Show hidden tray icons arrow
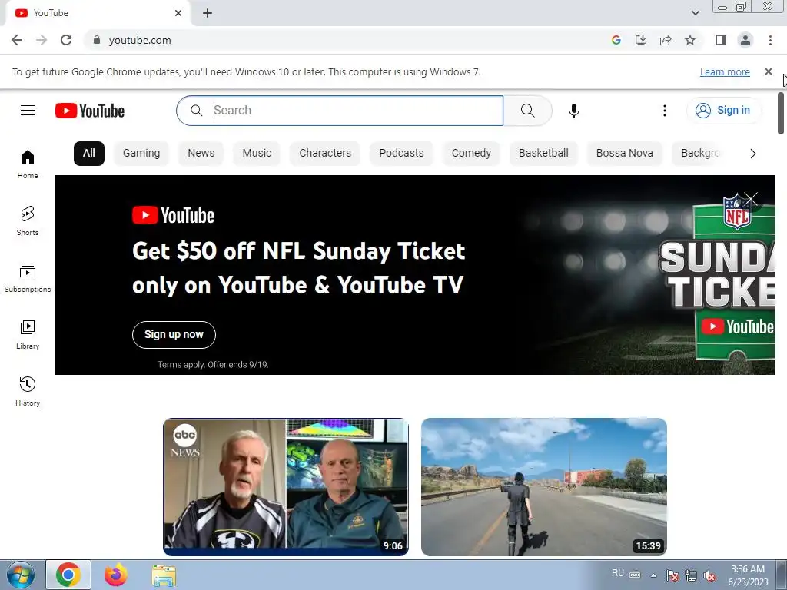The height and width of the screenshot is (590, 787). (653, 575)
